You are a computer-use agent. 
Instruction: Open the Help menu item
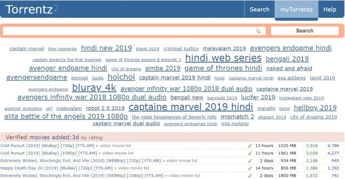tap(329, 9)
